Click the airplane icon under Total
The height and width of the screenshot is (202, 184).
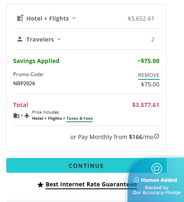pos(27,116)
